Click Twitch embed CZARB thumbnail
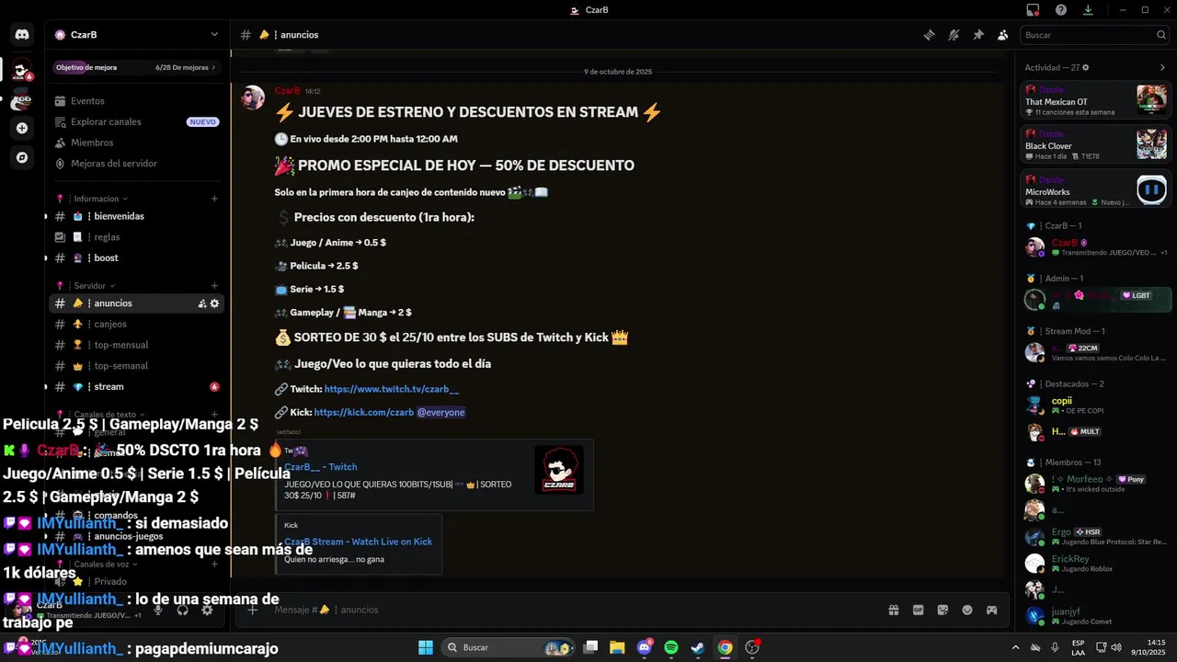 pos(559,471)
